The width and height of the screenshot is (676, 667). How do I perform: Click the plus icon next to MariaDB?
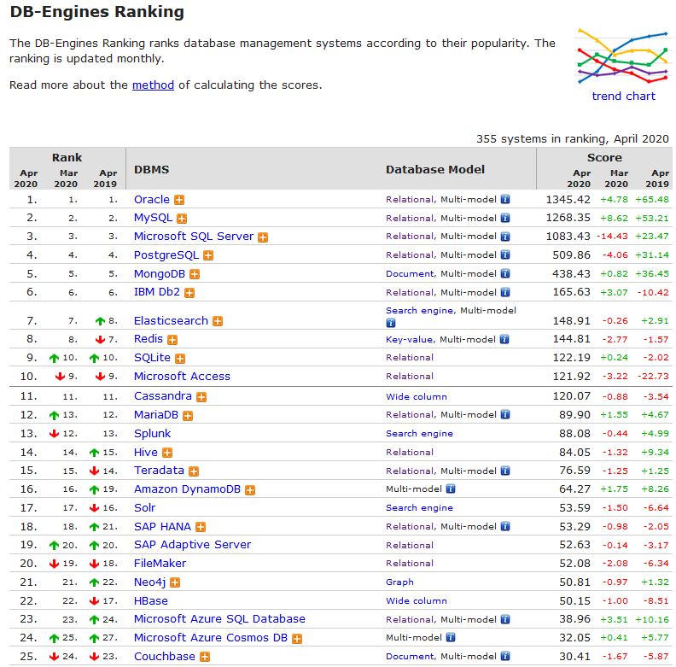pos(188,416)
